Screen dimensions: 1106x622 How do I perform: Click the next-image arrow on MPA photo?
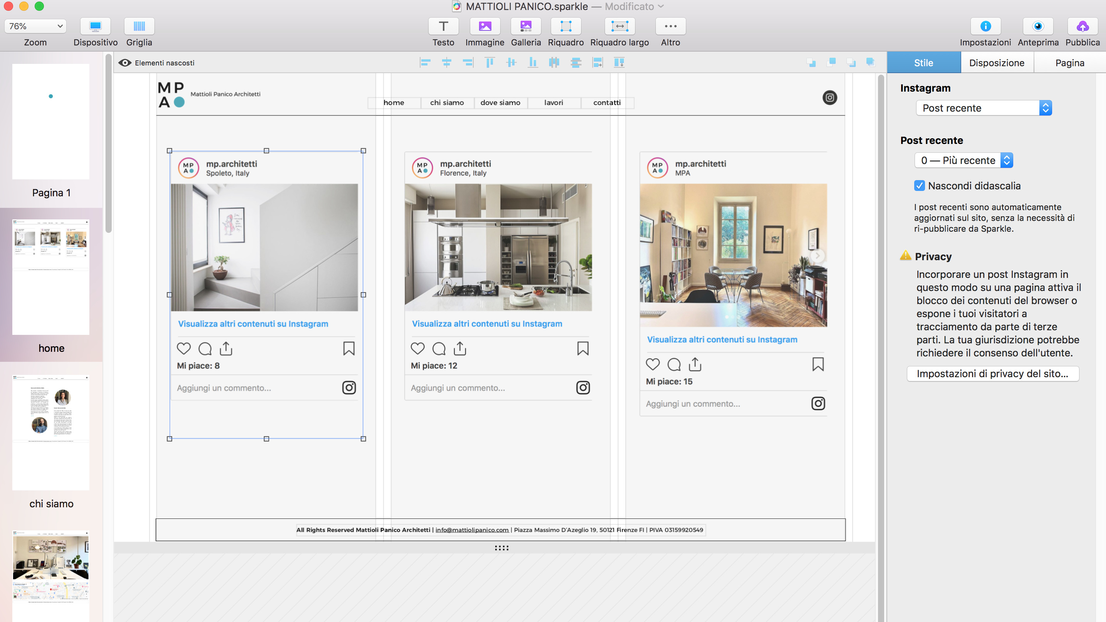(818, 256)
